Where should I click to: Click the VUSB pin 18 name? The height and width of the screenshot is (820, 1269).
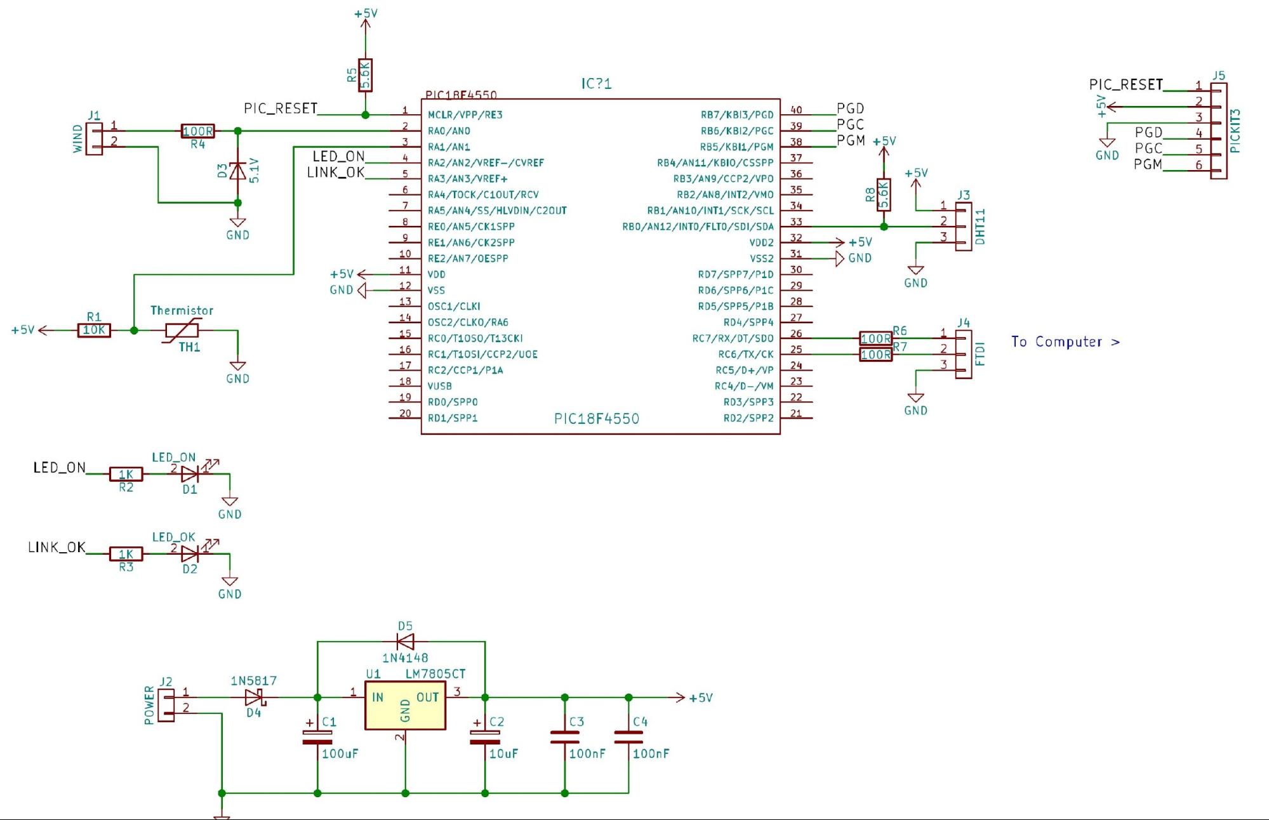pyautogui.click(x=440, y=386)
